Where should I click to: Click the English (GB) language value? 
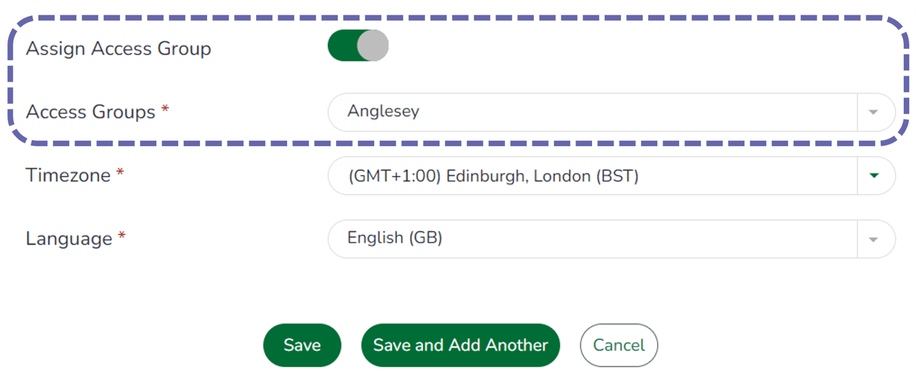[395, 238]
